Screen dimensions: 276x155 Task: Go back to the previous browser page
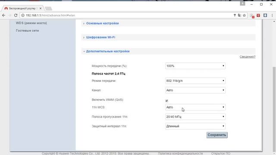tap(4, 15)
